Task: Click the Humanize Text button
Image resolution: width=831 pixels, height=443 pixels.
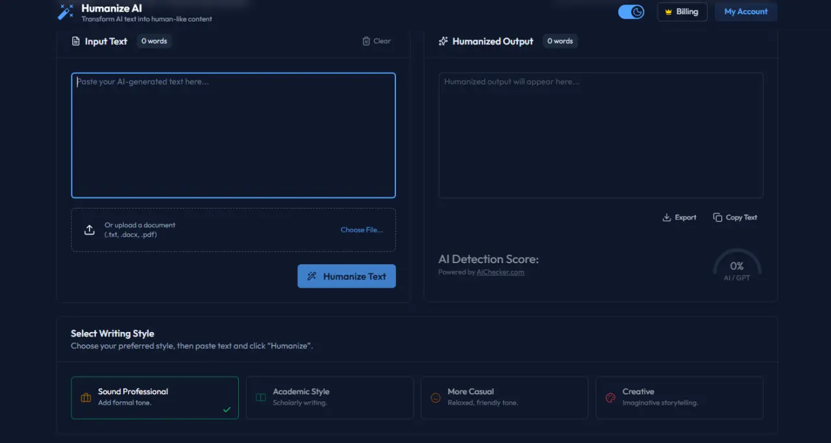Action: click(x=347, y=276)
